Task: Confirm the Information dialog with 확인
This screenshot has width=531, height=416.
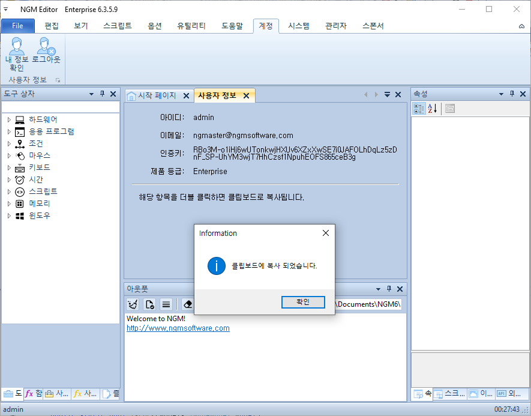Action: point(303,302)
